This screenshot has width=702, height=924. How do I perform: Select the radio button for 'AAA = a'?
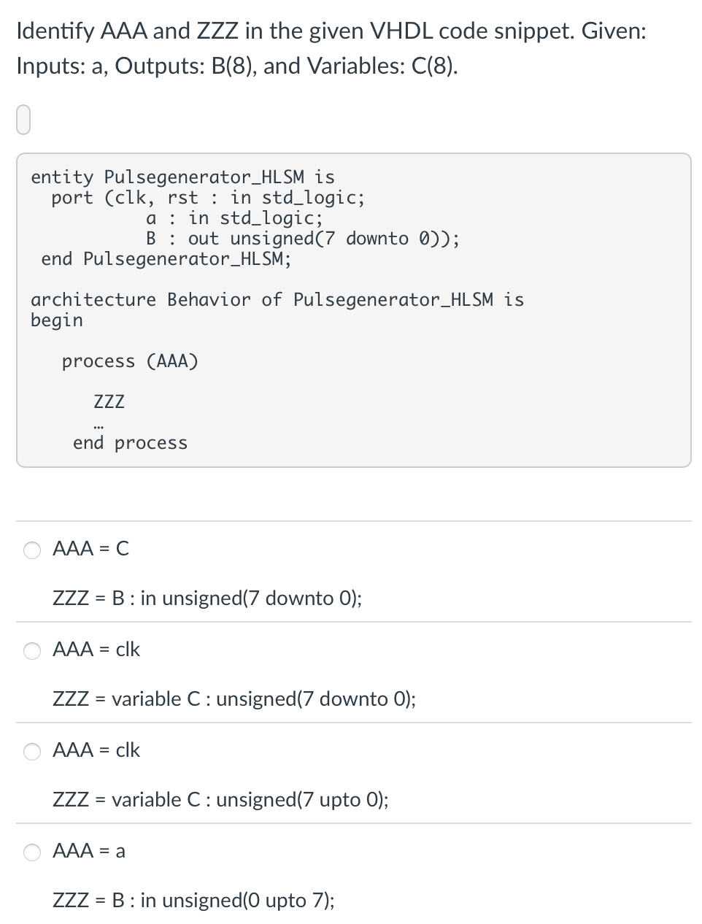[31, 852]
